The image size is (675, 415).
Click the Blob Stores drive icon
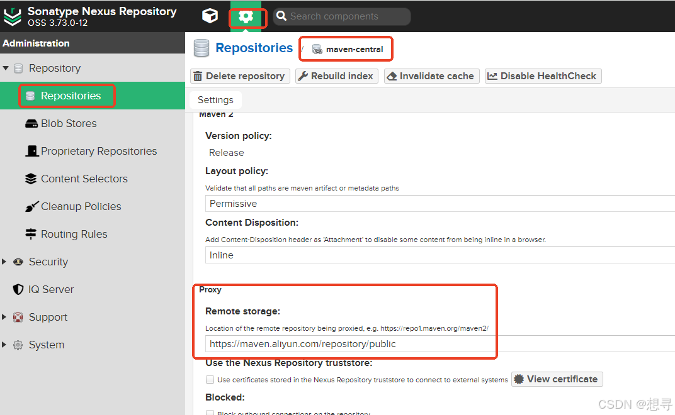[x=31, y=124]
